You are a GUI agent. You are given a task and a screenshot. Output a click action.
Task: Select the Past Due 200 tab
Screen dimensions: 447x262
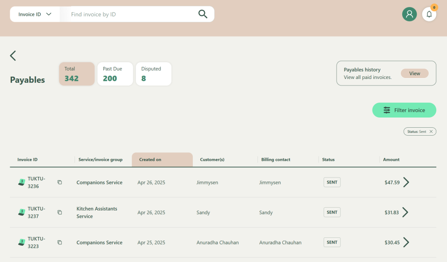click(115, 74)
